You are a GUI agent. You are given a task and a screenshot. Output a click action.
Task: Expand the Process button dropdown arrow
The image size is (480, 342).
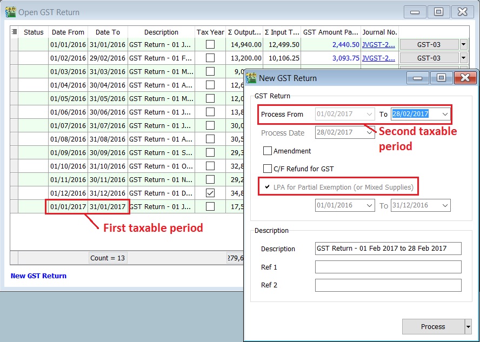point(468,326)
